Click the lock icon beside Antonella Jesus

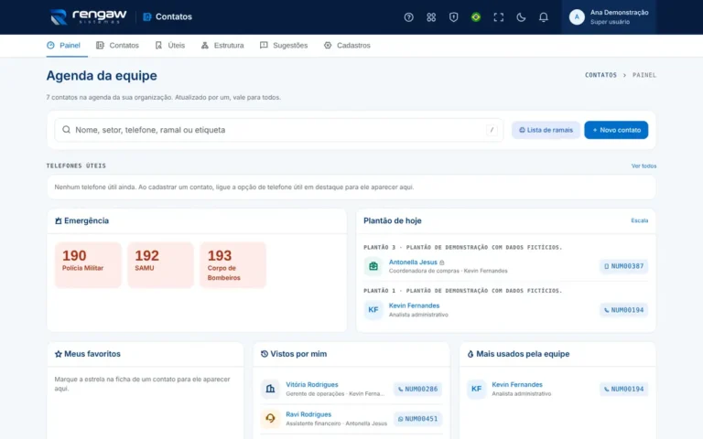pos(441,262)
